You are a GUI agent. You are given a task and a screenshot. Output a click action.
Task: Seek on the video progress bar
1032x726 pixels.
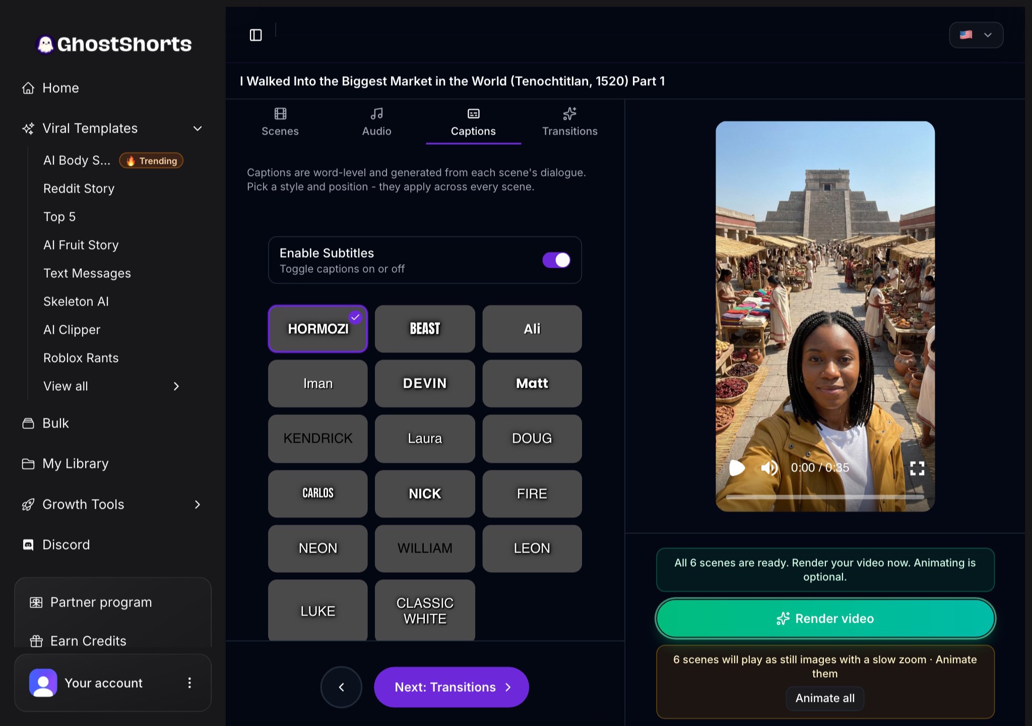click(x=825, y=497)
